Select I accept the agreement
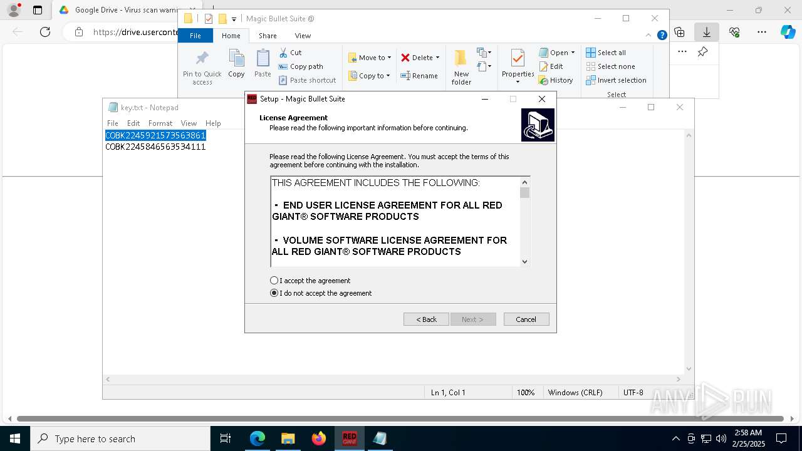This screenshot has width=802, height=451. point(310,281)
